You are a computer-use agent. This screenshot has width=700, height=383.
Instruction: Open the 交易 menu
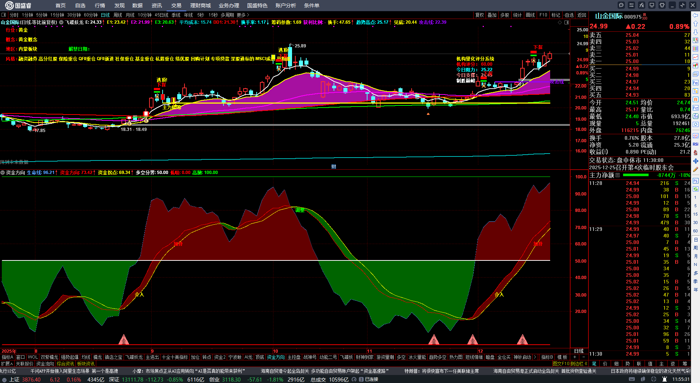coord(176,5)
